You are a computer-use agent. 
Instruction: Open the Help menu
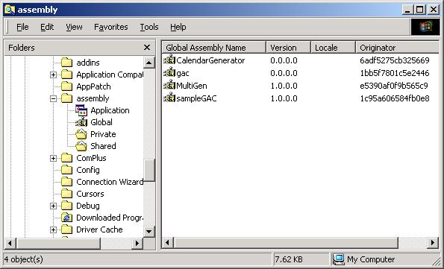click(x=178, y=27)
